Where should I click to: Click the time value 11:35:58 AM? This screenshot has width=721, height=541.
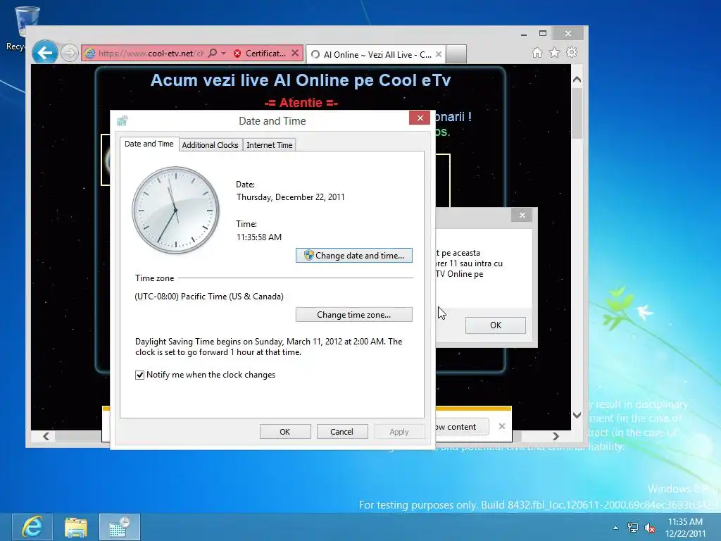click(259, 237)
